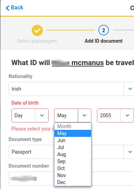Image resolution: width=134 pixels, height=189 pixels.
Task: Choose Aug in the month list
Action: (x=73, y=154)
